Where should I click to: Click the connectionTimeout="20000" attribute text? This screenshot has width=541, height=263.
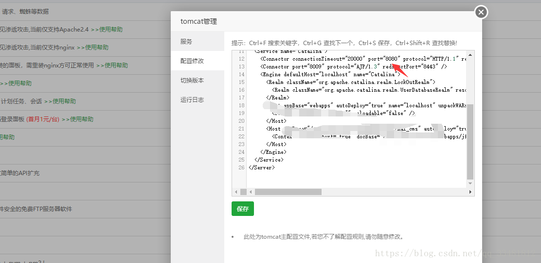[329, 59]
